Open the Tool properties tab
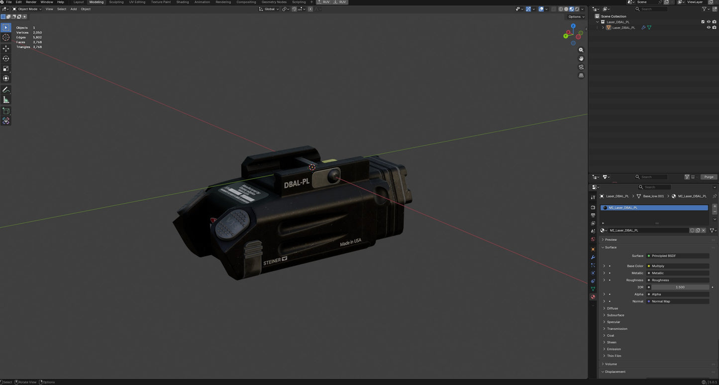Image resolution: width=719 pixels, height=385 pixels. [x=593, y=197]
